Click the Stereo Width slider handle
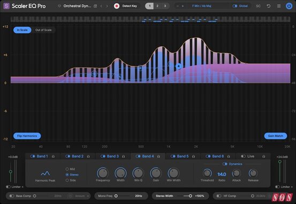296x204 pixels. pos(191,196)
